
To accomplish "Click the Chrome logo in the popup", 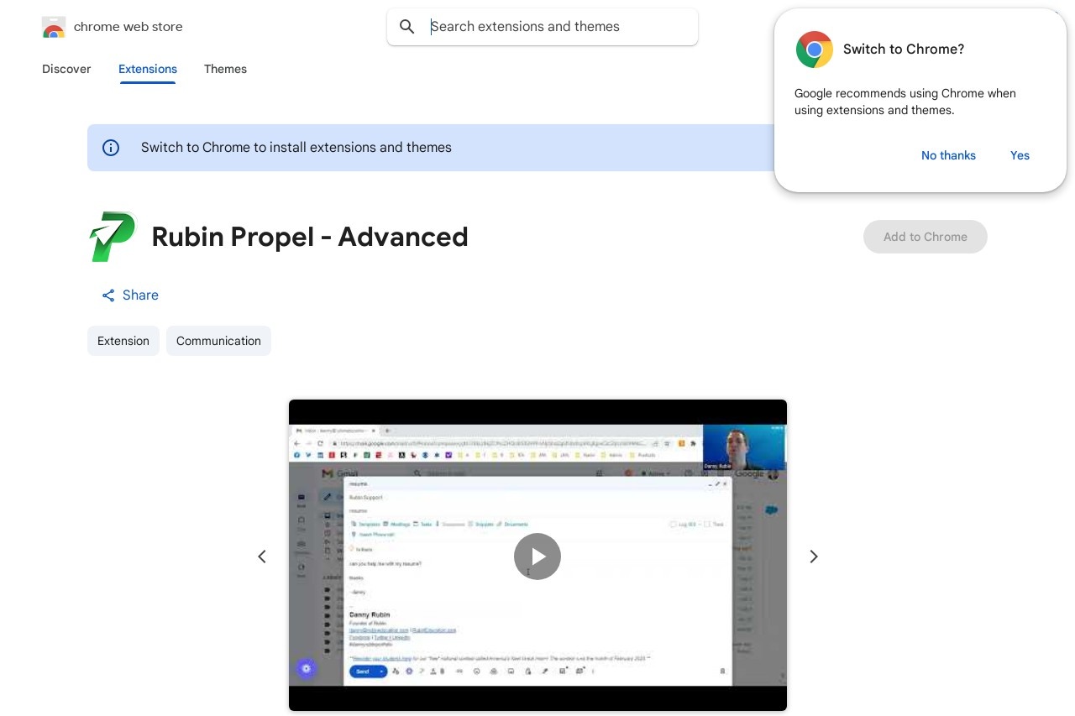I will [815, 50].
